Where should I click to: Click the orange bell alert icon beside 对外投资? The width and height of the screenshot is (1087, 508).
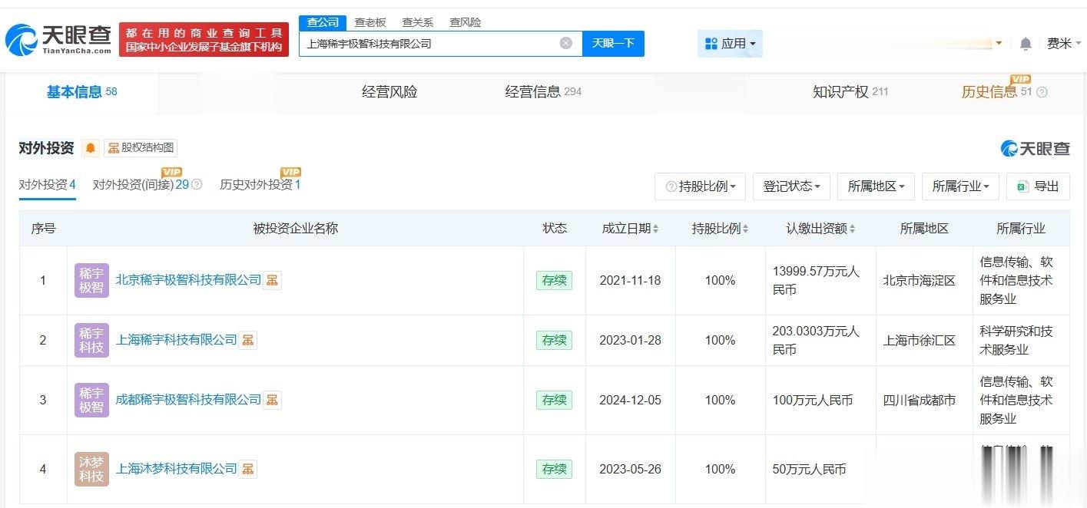(91, 148)
